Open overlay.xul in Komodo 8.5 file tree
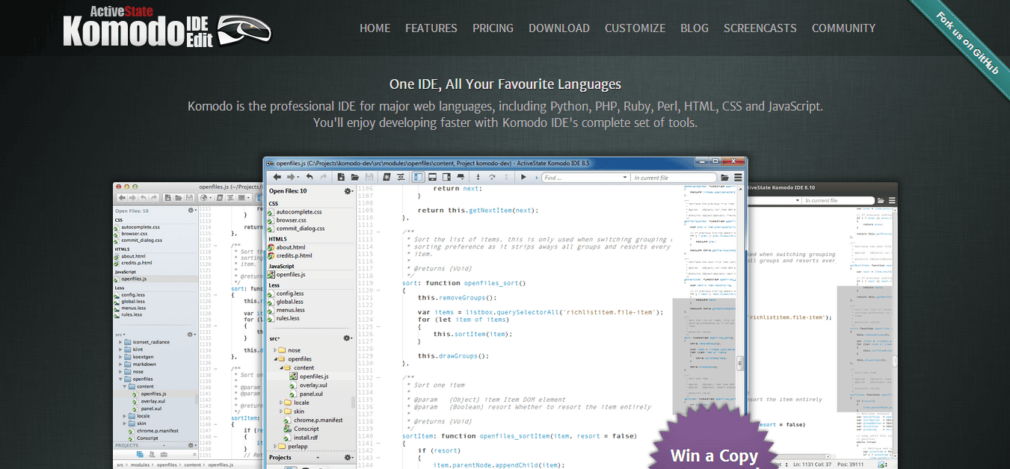This screenshot has height=469, width=1010. pos(312,385)
